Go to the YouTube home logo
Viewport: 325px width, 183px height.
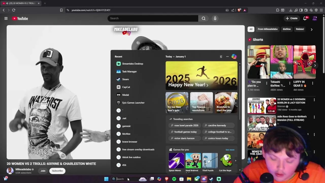[x=20, y=18]
